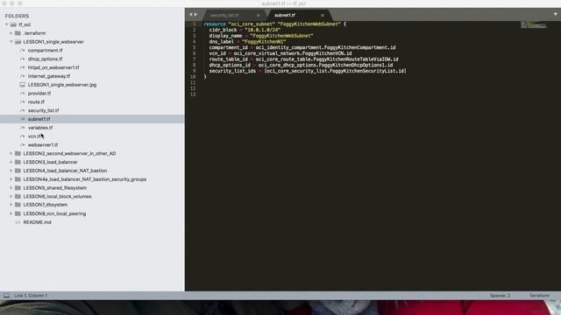Click the compartment_id code line
561x315 pixels.
[302, 47]
